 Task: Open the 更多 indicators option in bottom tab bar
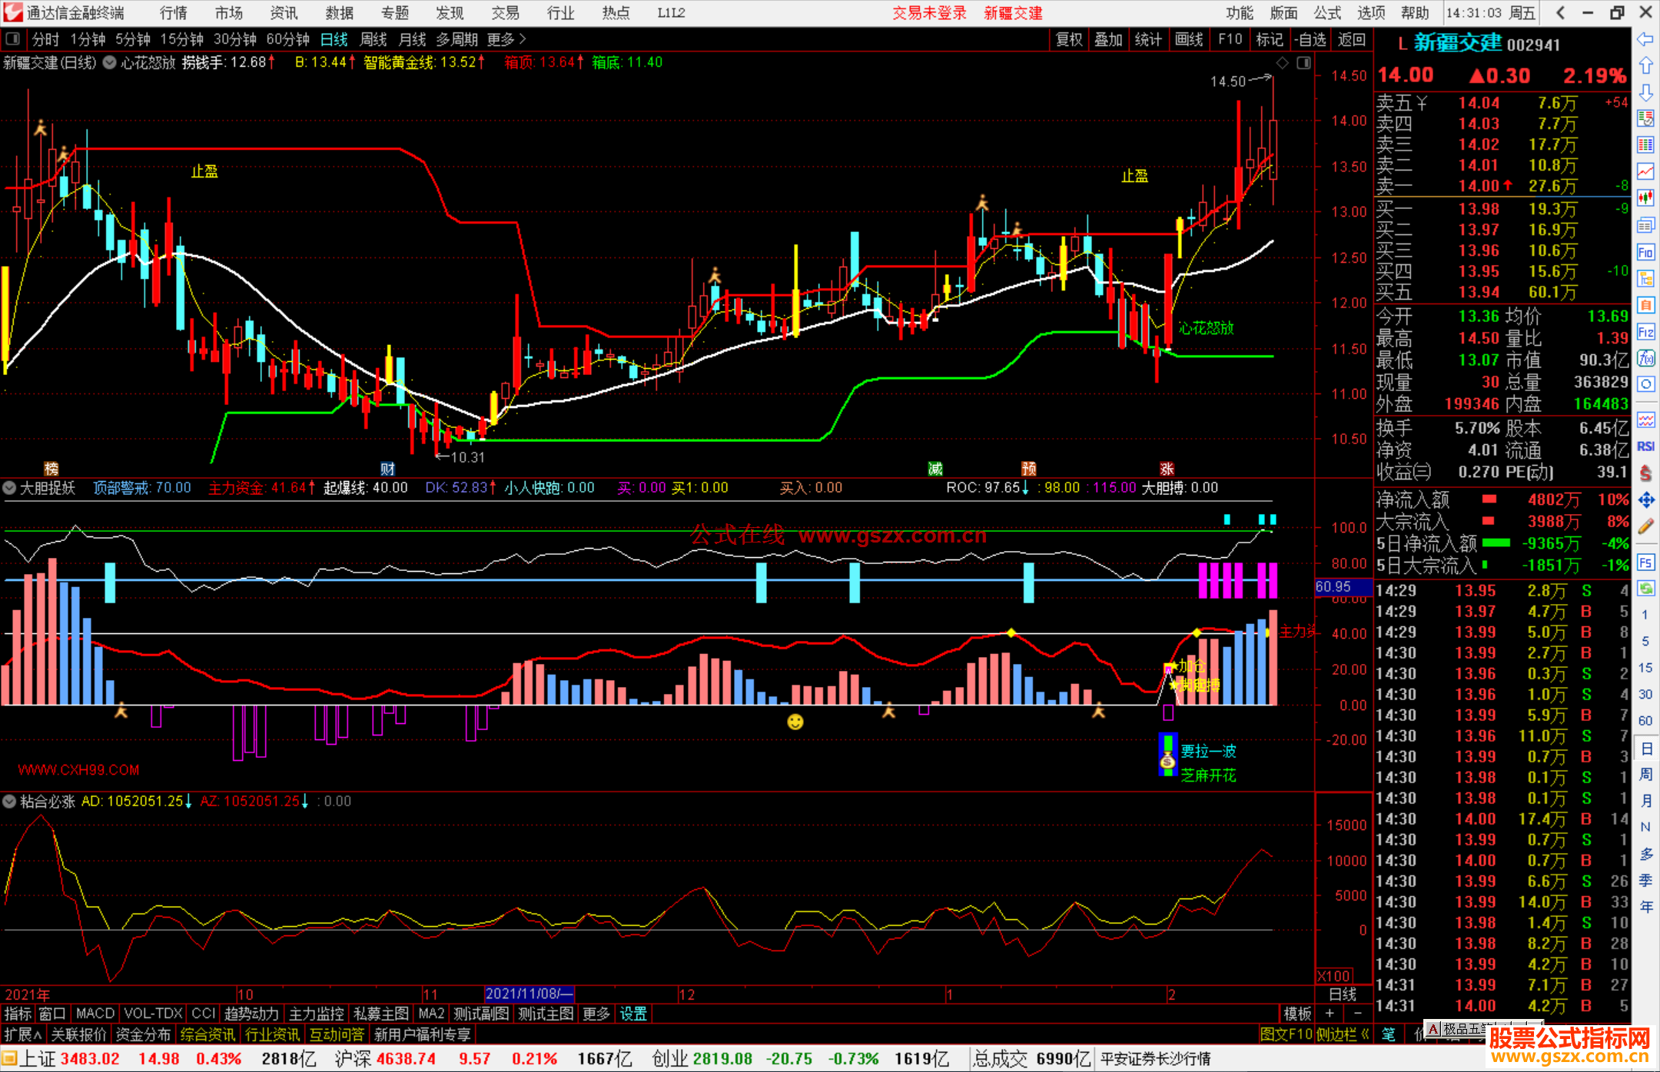pos(596,1014)
